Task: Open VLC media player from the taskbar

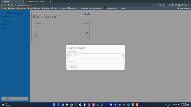Action: [x=98, y=105]
